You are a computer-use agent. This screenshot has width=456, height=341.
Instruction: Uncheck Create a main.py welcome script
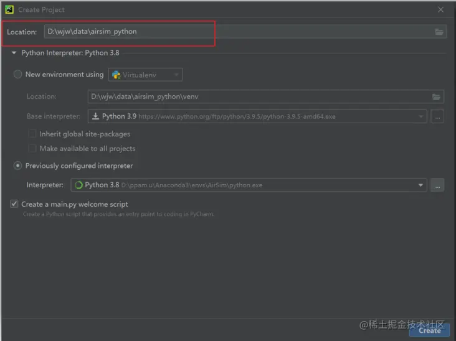tap(14, 204)
